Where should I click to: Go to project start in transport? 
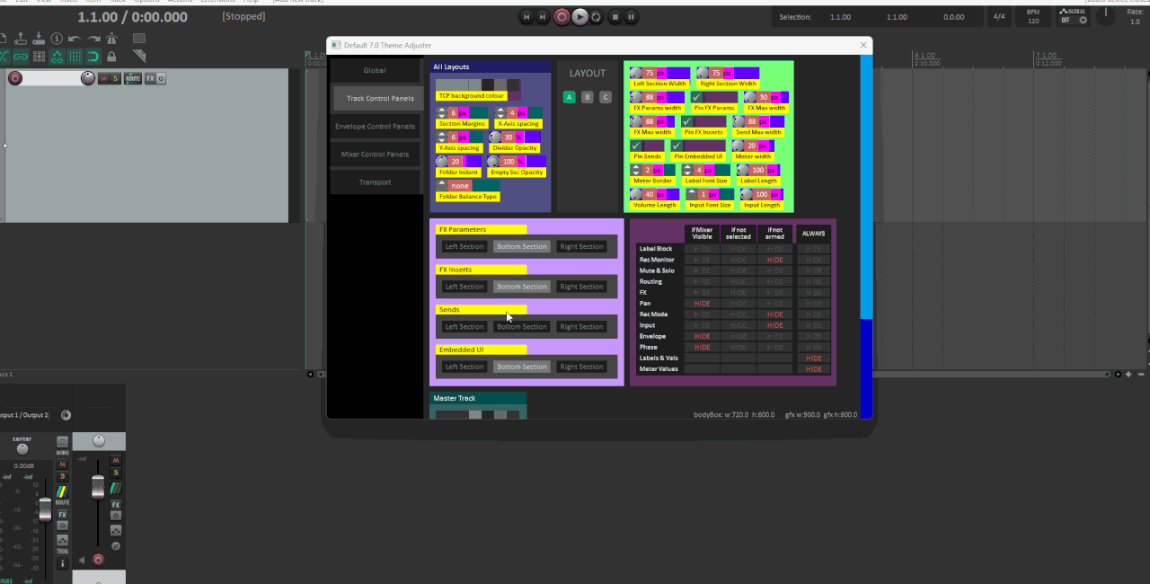(526, 16)
